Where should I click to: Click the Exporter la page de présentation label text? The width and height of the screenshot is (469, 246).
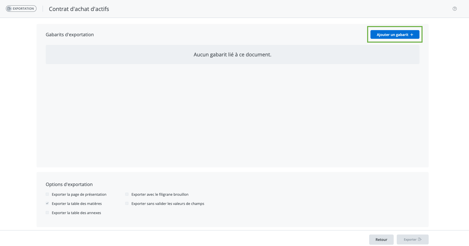pyautogui.click(x=79, y=194)
